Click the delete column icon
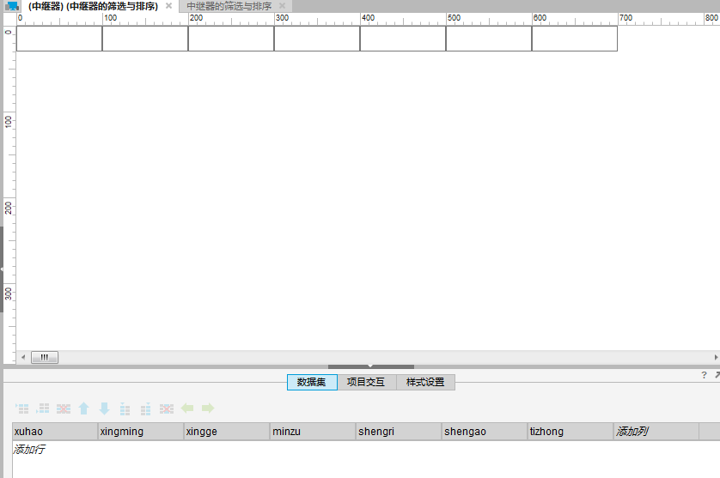The height and width of the screenshot is (478, 720). pos(166,408)
